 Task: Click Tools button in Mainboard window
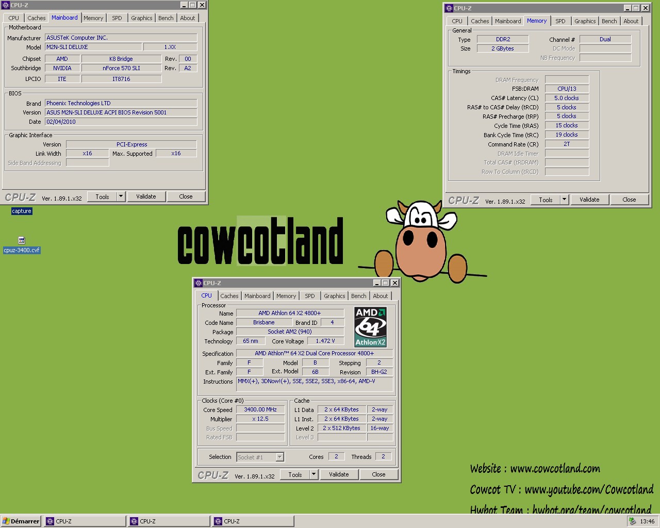102,196
